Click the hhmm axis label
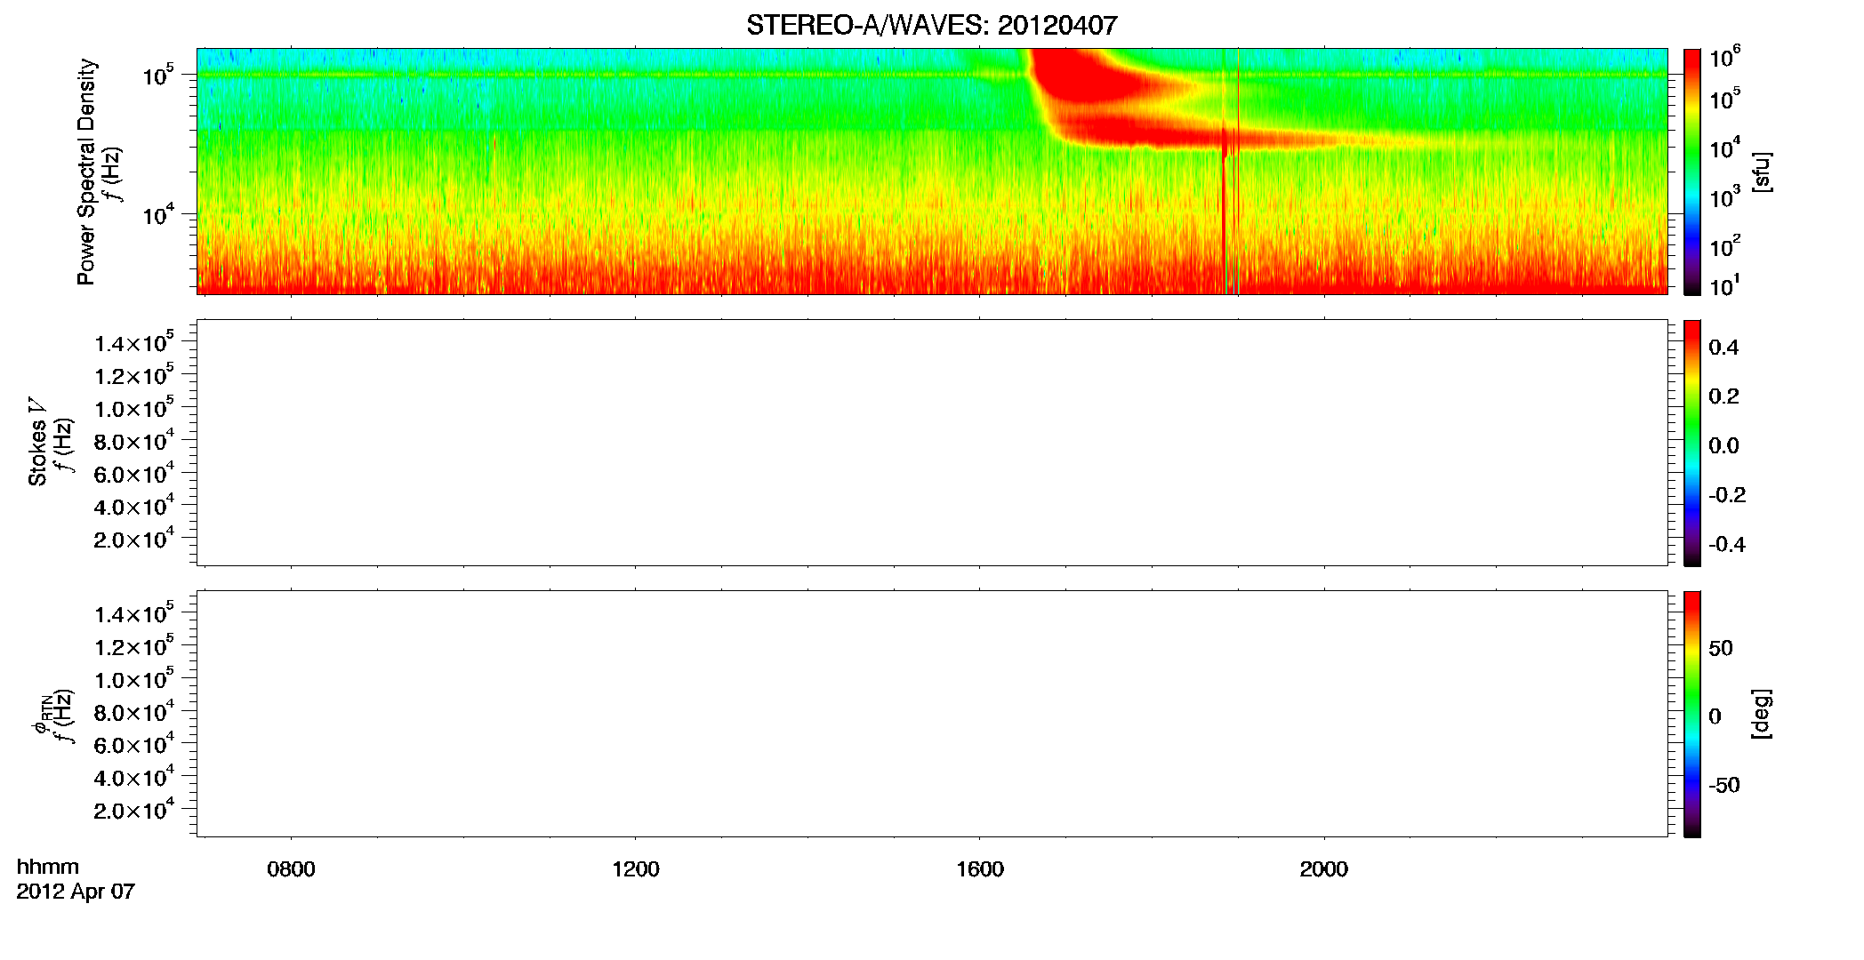The image size is (1864, 960). (x=47, y=867)
